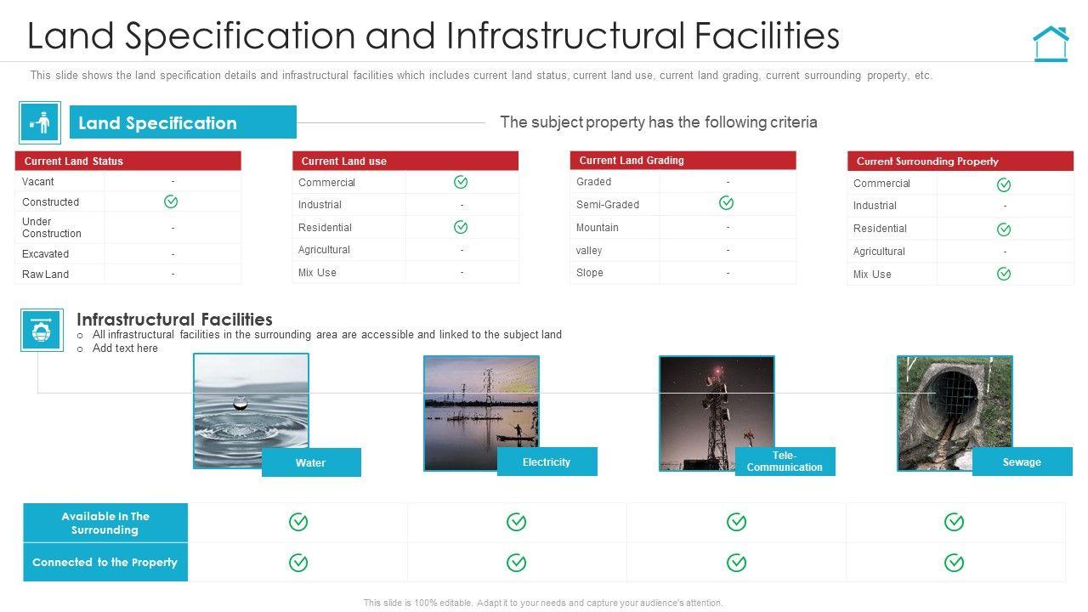This screenshot has height=612, width=1088.
Task: Click the Excavated row label
Action: [x=45, y=253]
